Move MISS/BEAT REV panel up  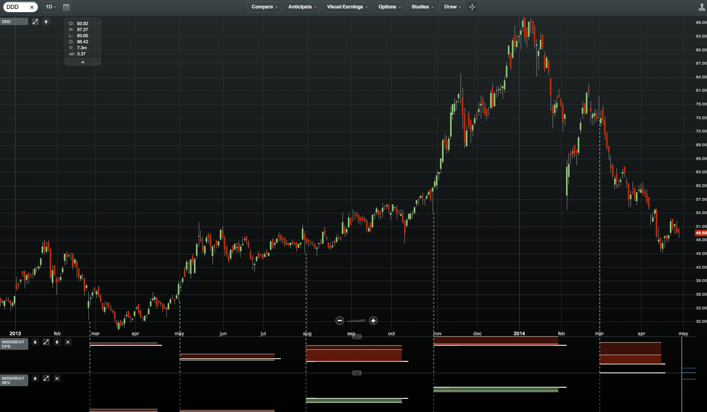click(x=35, y=378)
